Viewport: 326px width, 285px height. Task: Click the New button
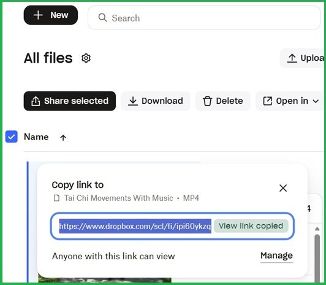click(x=51, y=15)
